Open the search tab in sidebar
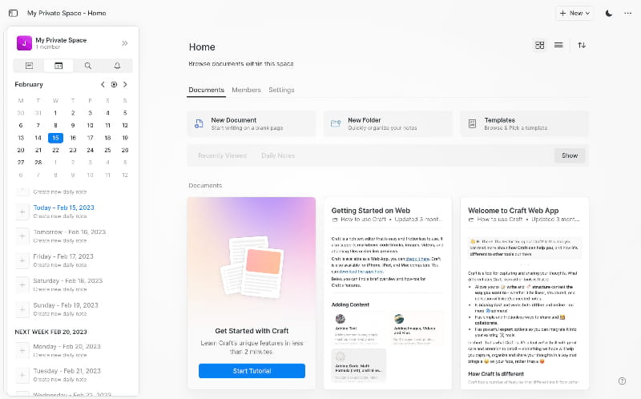The image size is (641, 399). point(88,66)
